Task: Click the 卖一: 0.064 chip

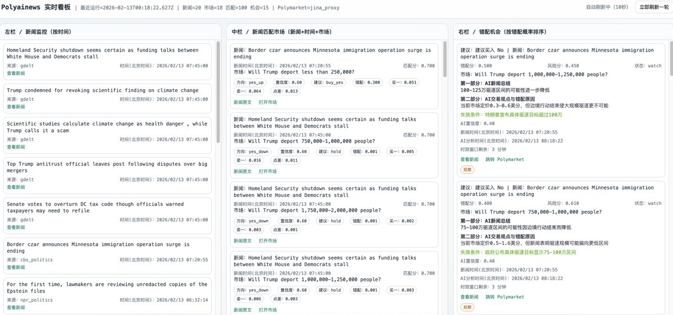Action: point(249,91)
